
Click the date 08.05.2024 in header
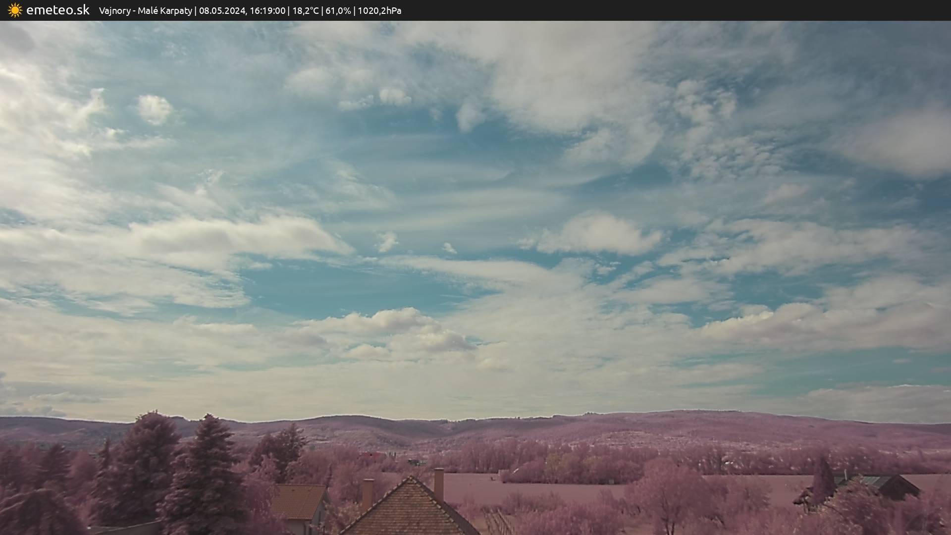(222, 10)
